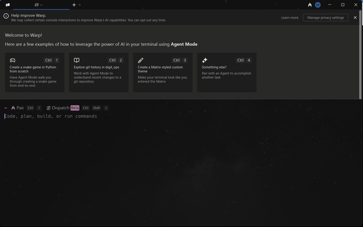
Task: Click the Ctrl 4 shortcut badge
Action: (x=243, y=60)
